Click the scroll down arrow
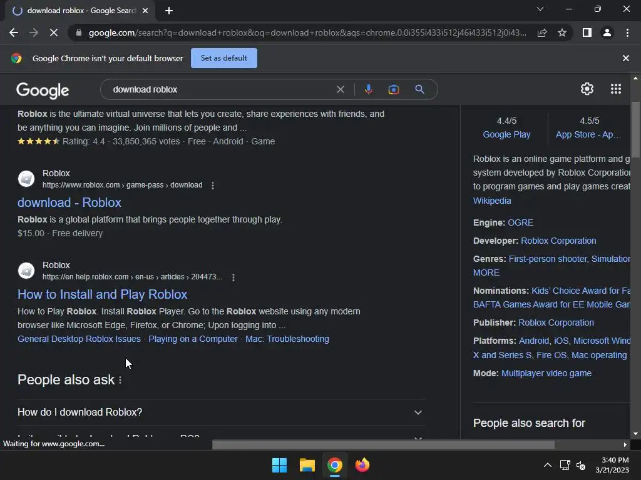Screen dimensions: 641x480 click(x=635, y=434)
